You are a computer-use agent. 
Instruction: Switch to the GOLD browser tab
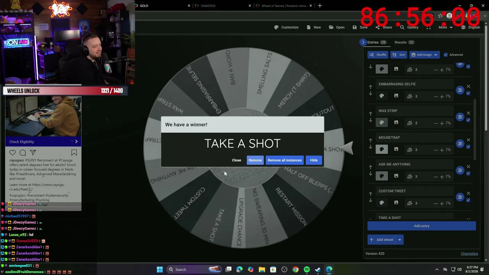pyautogui.click(x=163, y=6)
